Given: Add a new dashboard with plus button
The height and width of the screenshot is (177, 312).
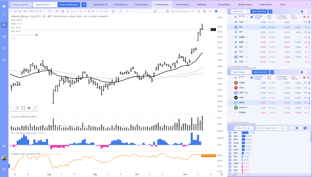Looking at the screenshot, I should (x=84, y=4).
